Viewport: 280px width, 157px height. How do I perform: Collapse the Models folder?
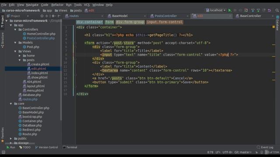pos(15,43)
